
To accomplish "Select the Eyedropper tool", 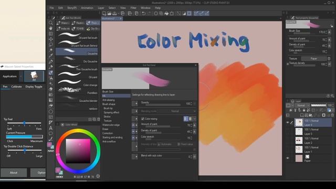I will 51,56.
